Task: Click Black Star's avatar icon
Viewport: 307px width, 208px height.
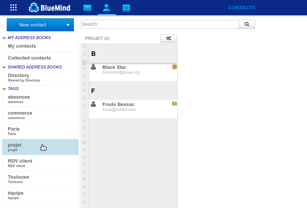Action: click(x=93, y=67)
